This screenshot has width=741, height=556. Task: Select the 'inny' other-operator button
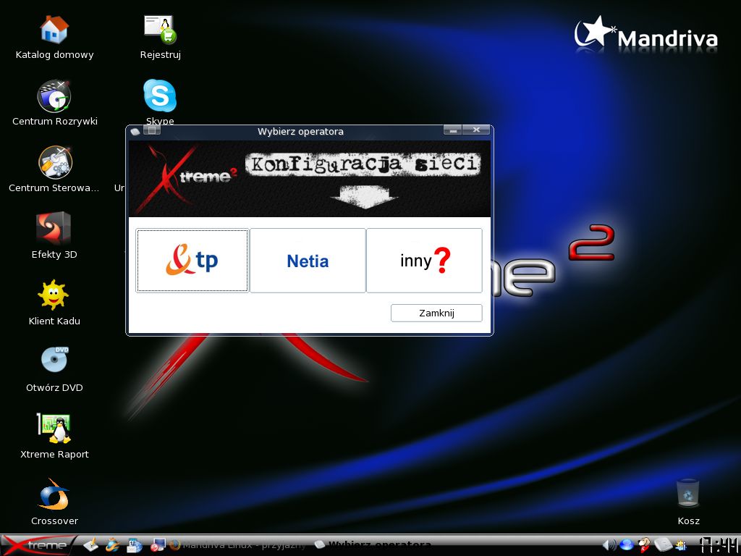coord(424,261)
